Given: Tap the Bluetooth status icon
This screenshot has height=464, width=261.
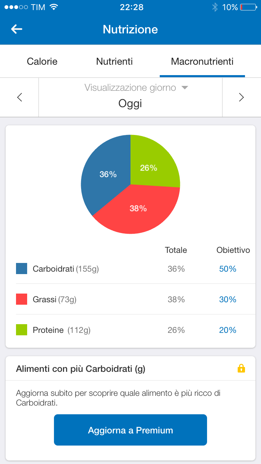Looking at the screenshot, I should pyautogui.click(x=215, y=7).
